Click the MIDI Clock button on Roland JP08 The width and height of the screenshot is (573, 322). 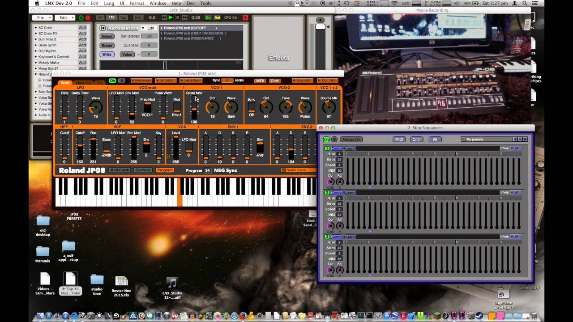tap(120, 170)
